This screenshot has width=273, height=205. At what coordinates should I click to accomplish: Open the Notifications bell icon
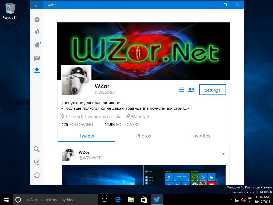coord(37,45)
